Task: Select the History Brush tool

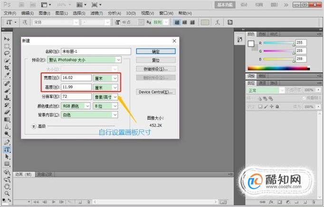Action: coord(7,105)
